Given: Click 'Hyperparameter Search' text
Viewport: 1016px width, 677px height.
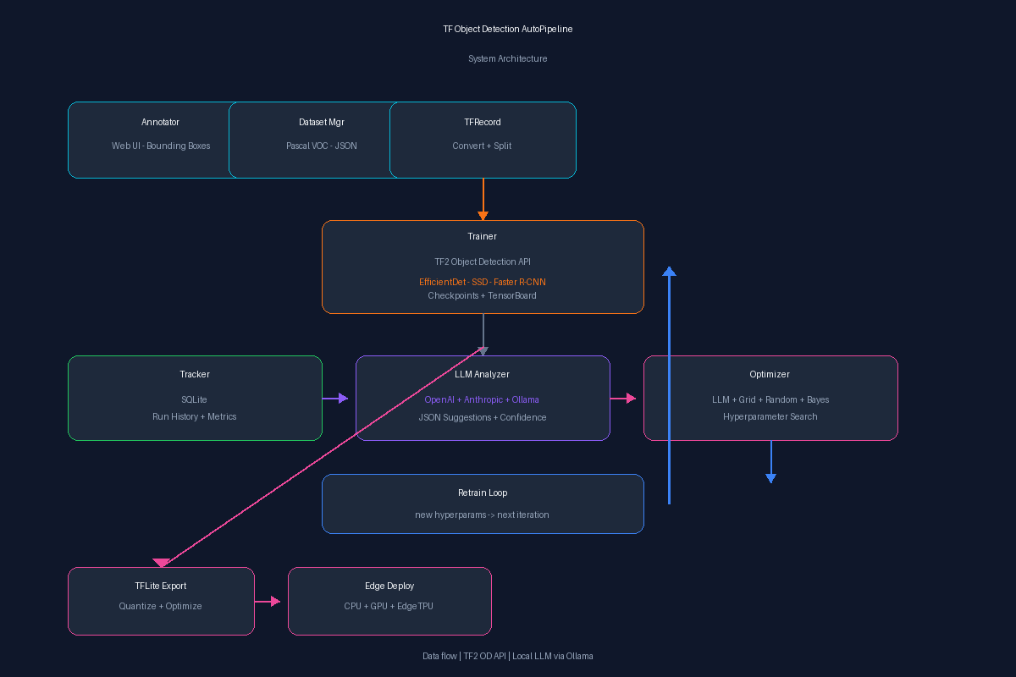Looking at the screenshot, I should pos(770,417).
